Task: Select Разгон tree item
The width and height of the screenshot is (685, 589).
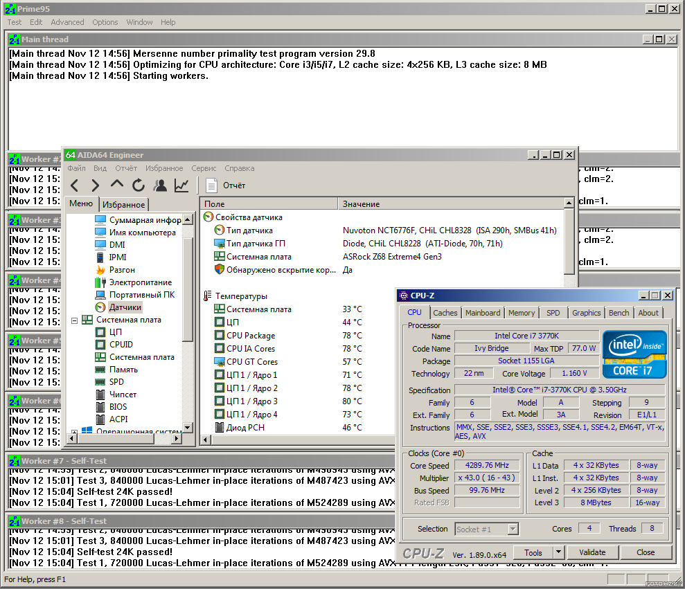Action: click(x=116, y=270)
